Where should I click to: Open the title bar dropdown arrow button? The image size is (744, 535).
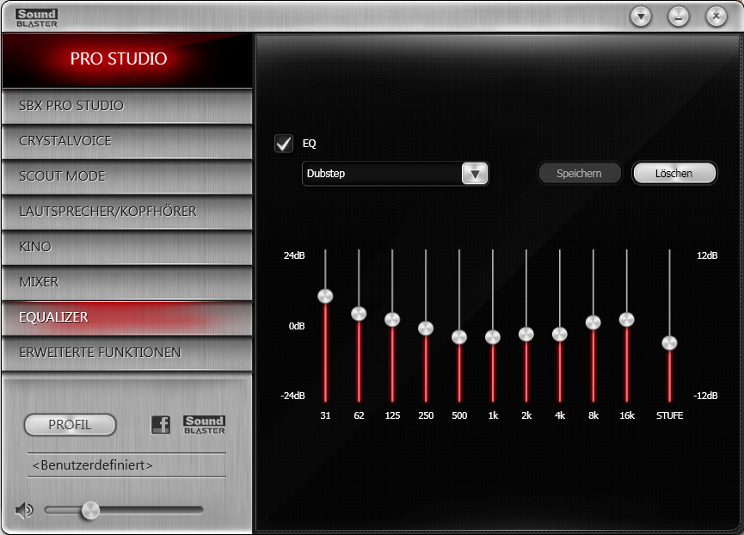[x=641, y=17]
